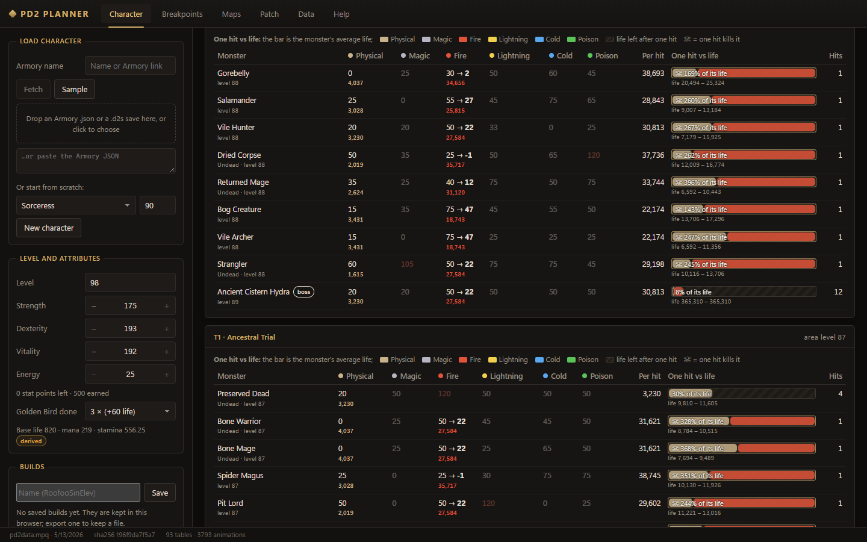Decrease Strength with the minus button
Image resolution: width=867 pixels, height=542 pixels.
[x=94, y=306]
